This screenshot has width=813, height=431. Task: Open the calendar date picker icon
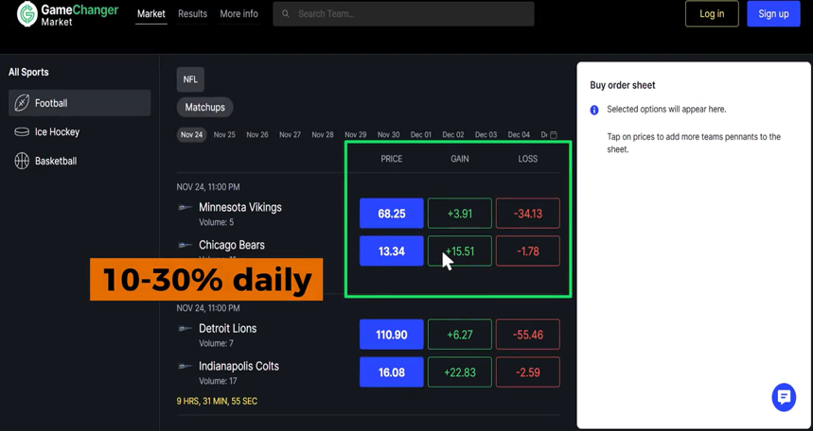click(x=554, y=134)
